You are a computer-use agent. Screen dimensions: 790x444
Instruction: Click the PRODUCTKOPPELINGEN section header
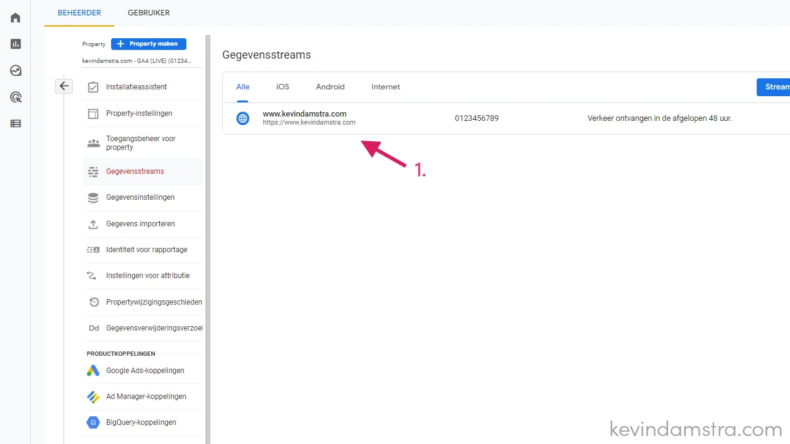(x=121, y=354)
